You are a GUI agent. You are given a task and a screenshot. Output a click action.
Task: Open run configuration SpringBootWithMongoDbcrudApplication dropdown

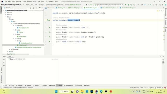109,5
